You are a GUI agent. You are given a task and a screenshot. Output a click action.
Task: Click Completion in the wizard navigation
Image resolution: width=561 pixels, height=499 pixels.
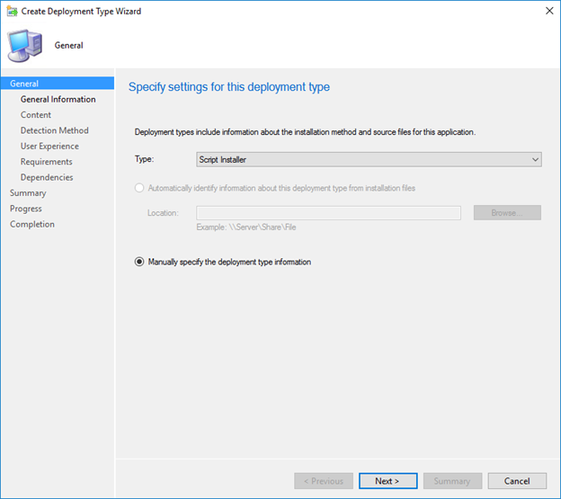click(x=32, y=224)
